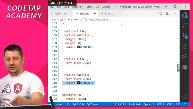Screen dimensions: 193x109
Task: Change end of line sequence via CRLF
Action: tap(170, 104)
